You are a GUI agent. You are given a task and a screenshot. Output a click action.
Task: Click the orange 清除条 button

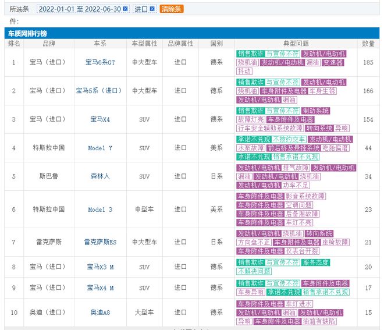[172, 9]
